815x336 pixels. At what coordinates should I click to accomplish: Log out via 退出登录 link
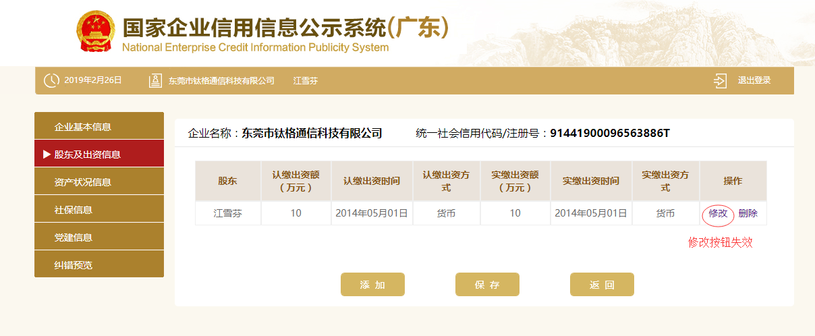(x=754, y=80)
